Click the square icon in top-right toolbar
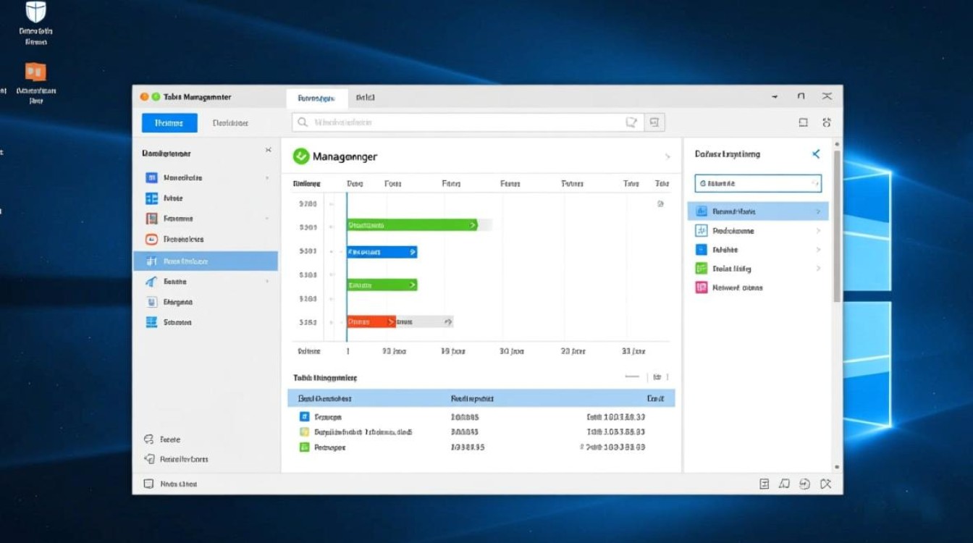Screen dimensions: 973x543 [x=803, y=123]
